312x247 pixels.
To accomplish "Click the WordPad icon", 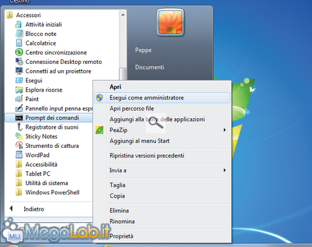I will [x=19, y=155].
